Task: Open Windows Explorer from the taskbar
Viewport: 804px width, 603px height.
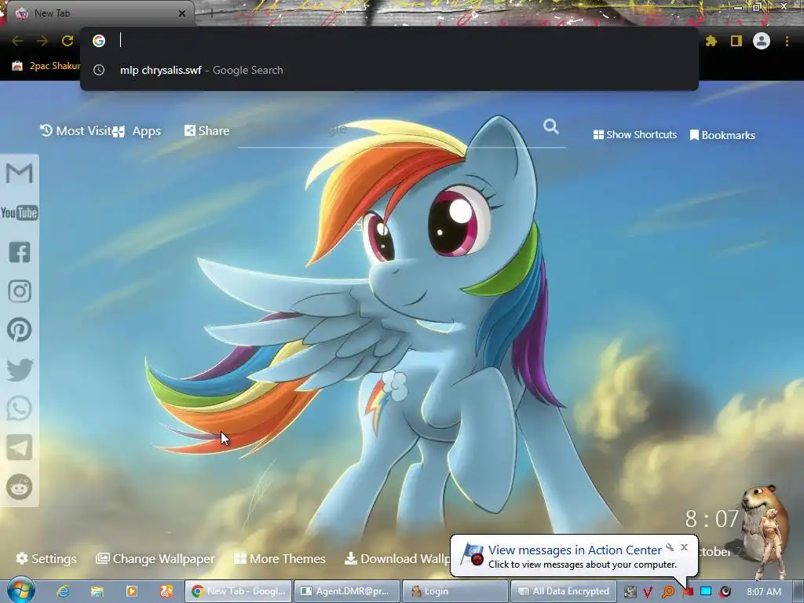Action: (97, 591)
